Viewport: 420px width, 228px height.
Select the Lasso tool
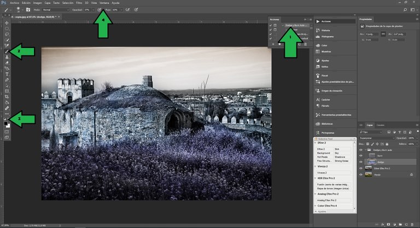pyautogui.click(x=7, y=34)
